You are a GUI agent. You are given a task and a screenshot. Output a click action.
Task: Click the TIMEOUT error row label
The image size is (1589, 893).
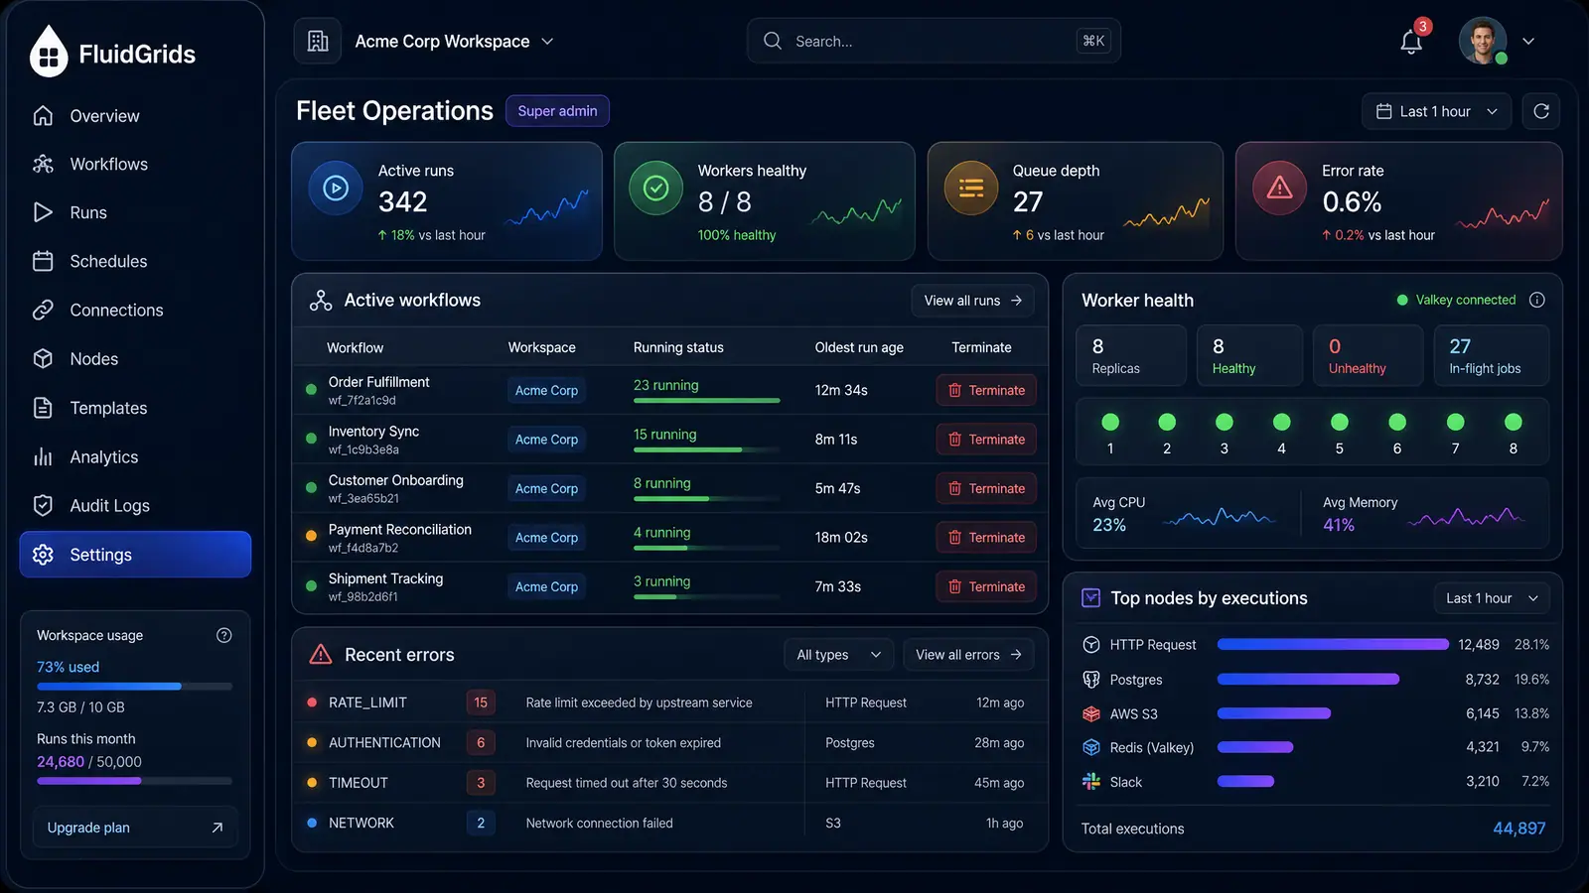click(x=359, y=783)
